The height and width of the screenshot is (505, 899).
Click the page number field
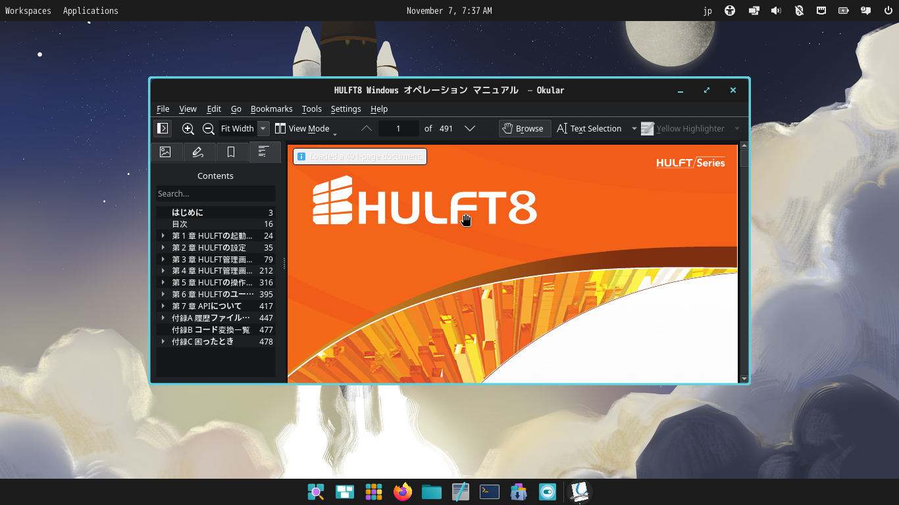click(x=399, y=129)
